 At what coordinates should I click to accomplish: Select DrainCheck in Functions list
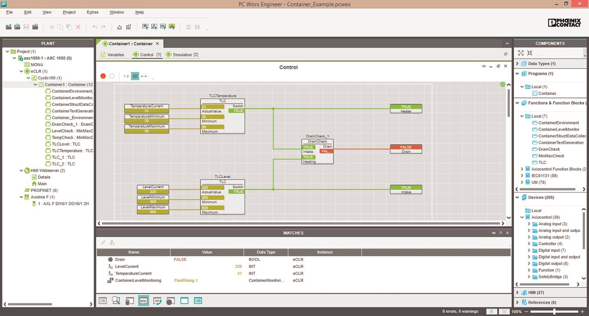point(549,149)
